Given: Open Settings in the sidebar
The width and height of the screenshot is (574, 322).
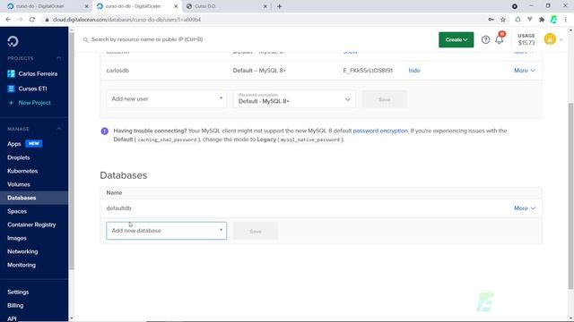Looking at the screenshot, I should (18, 292).
